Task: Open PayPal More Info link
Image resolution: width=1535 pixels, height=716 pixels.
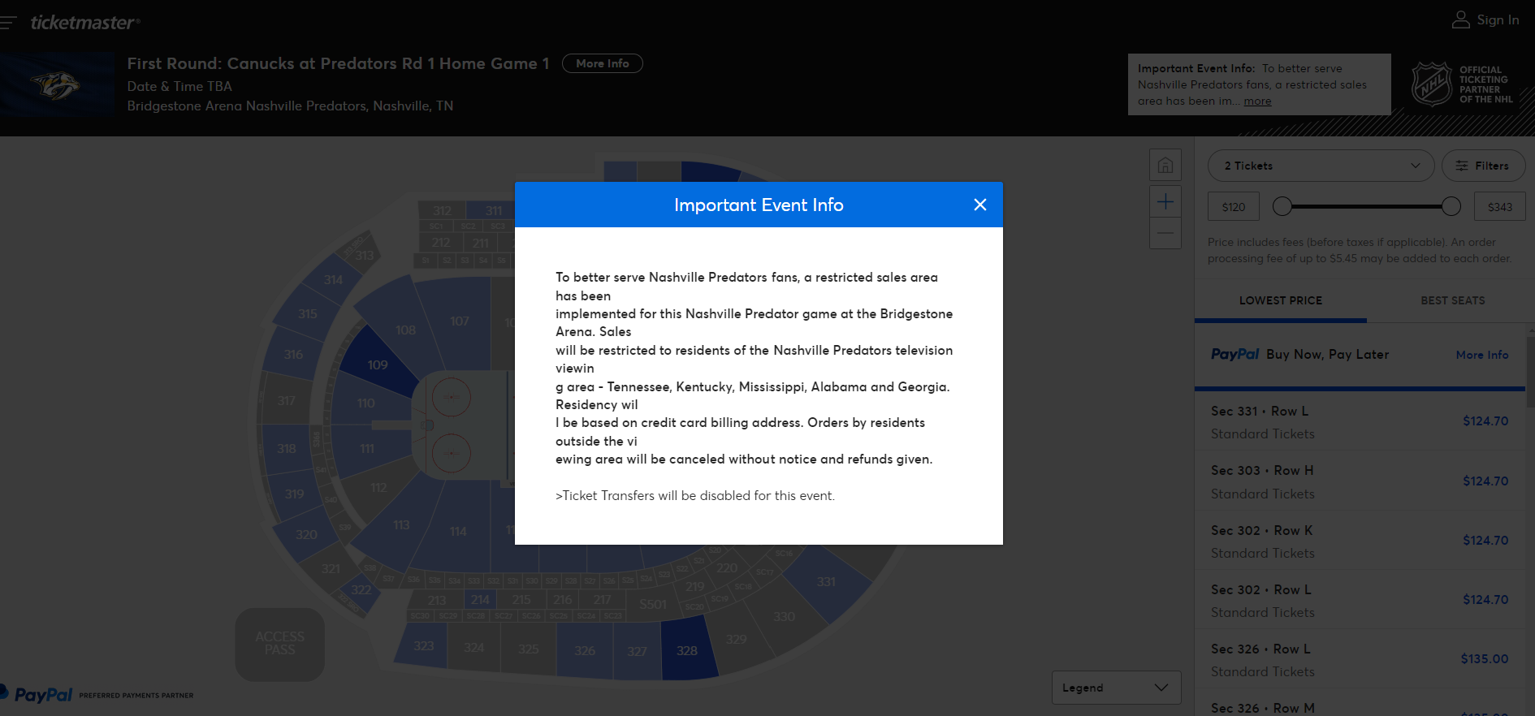Action: (x=1481, y=355)
